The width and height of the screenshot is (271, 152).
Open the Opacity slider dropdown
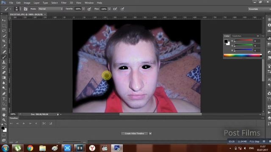pyautogui.click(x=83, y=9)
